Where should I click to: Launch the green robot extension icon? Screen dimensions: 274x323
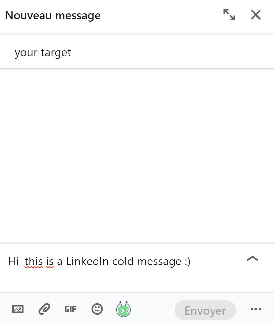coord(123,309)
